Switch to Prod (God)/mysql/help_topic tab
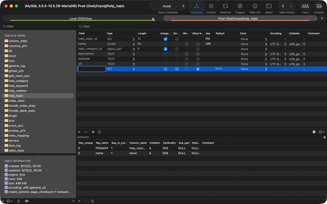Screen dimensions: 327x204 pos(238,19)
